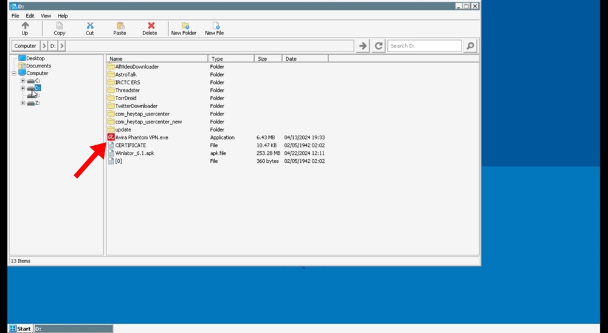Image resolution: width=608 pixels, height=333 pixels.
Task: Go up one folder level
Action: [25, 29]
